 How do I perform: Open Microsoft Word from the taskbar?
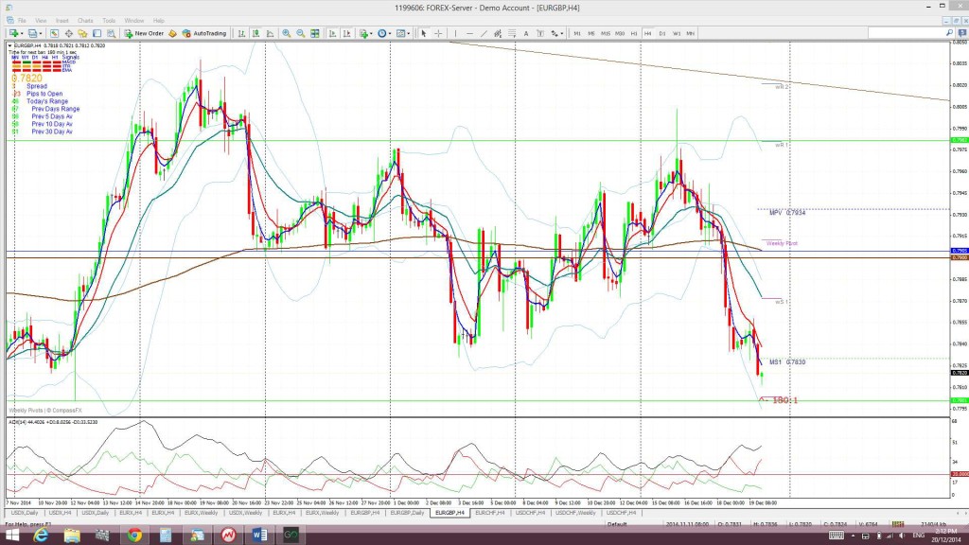click(259, 536)
